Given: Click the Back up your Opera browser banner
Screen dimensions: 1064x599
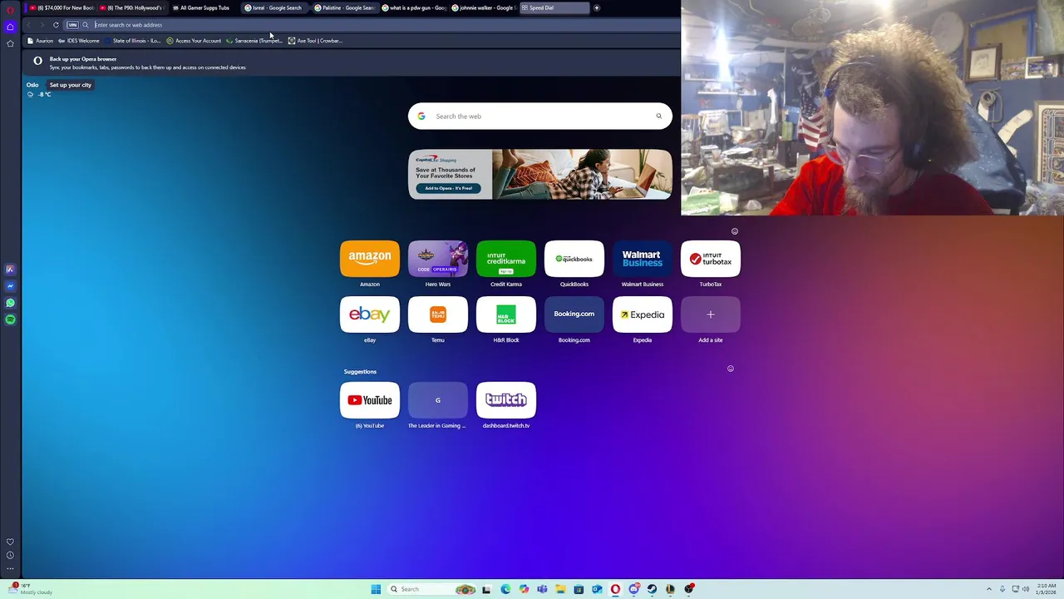Looking at the screenshot, I should [352, 63].
